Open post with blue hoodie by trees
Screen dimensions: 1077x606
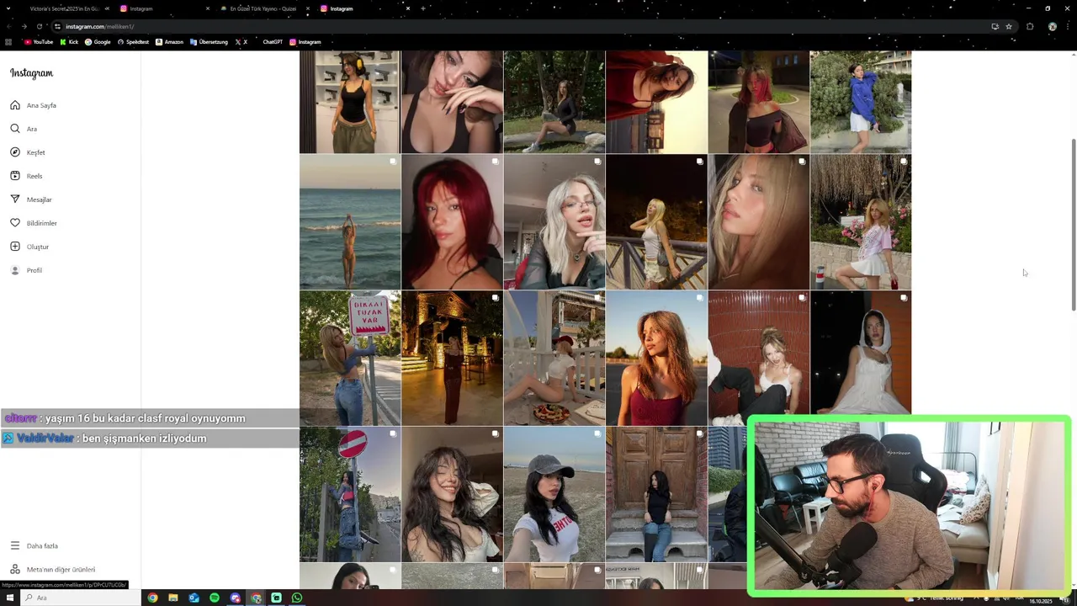click(861, 102)
